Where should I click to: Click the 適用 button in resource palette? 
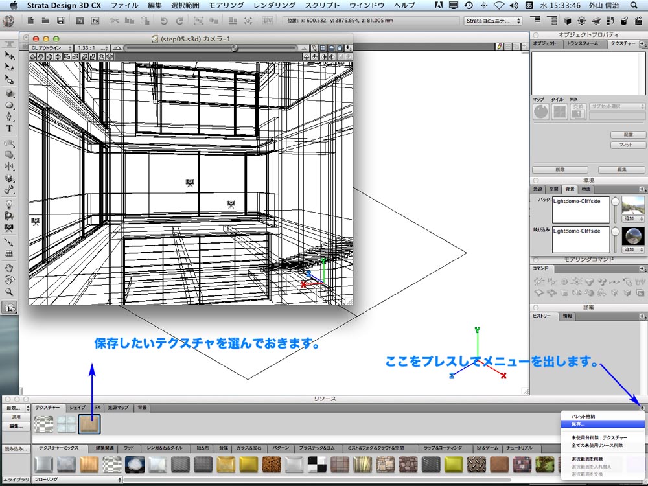[16, 417]
